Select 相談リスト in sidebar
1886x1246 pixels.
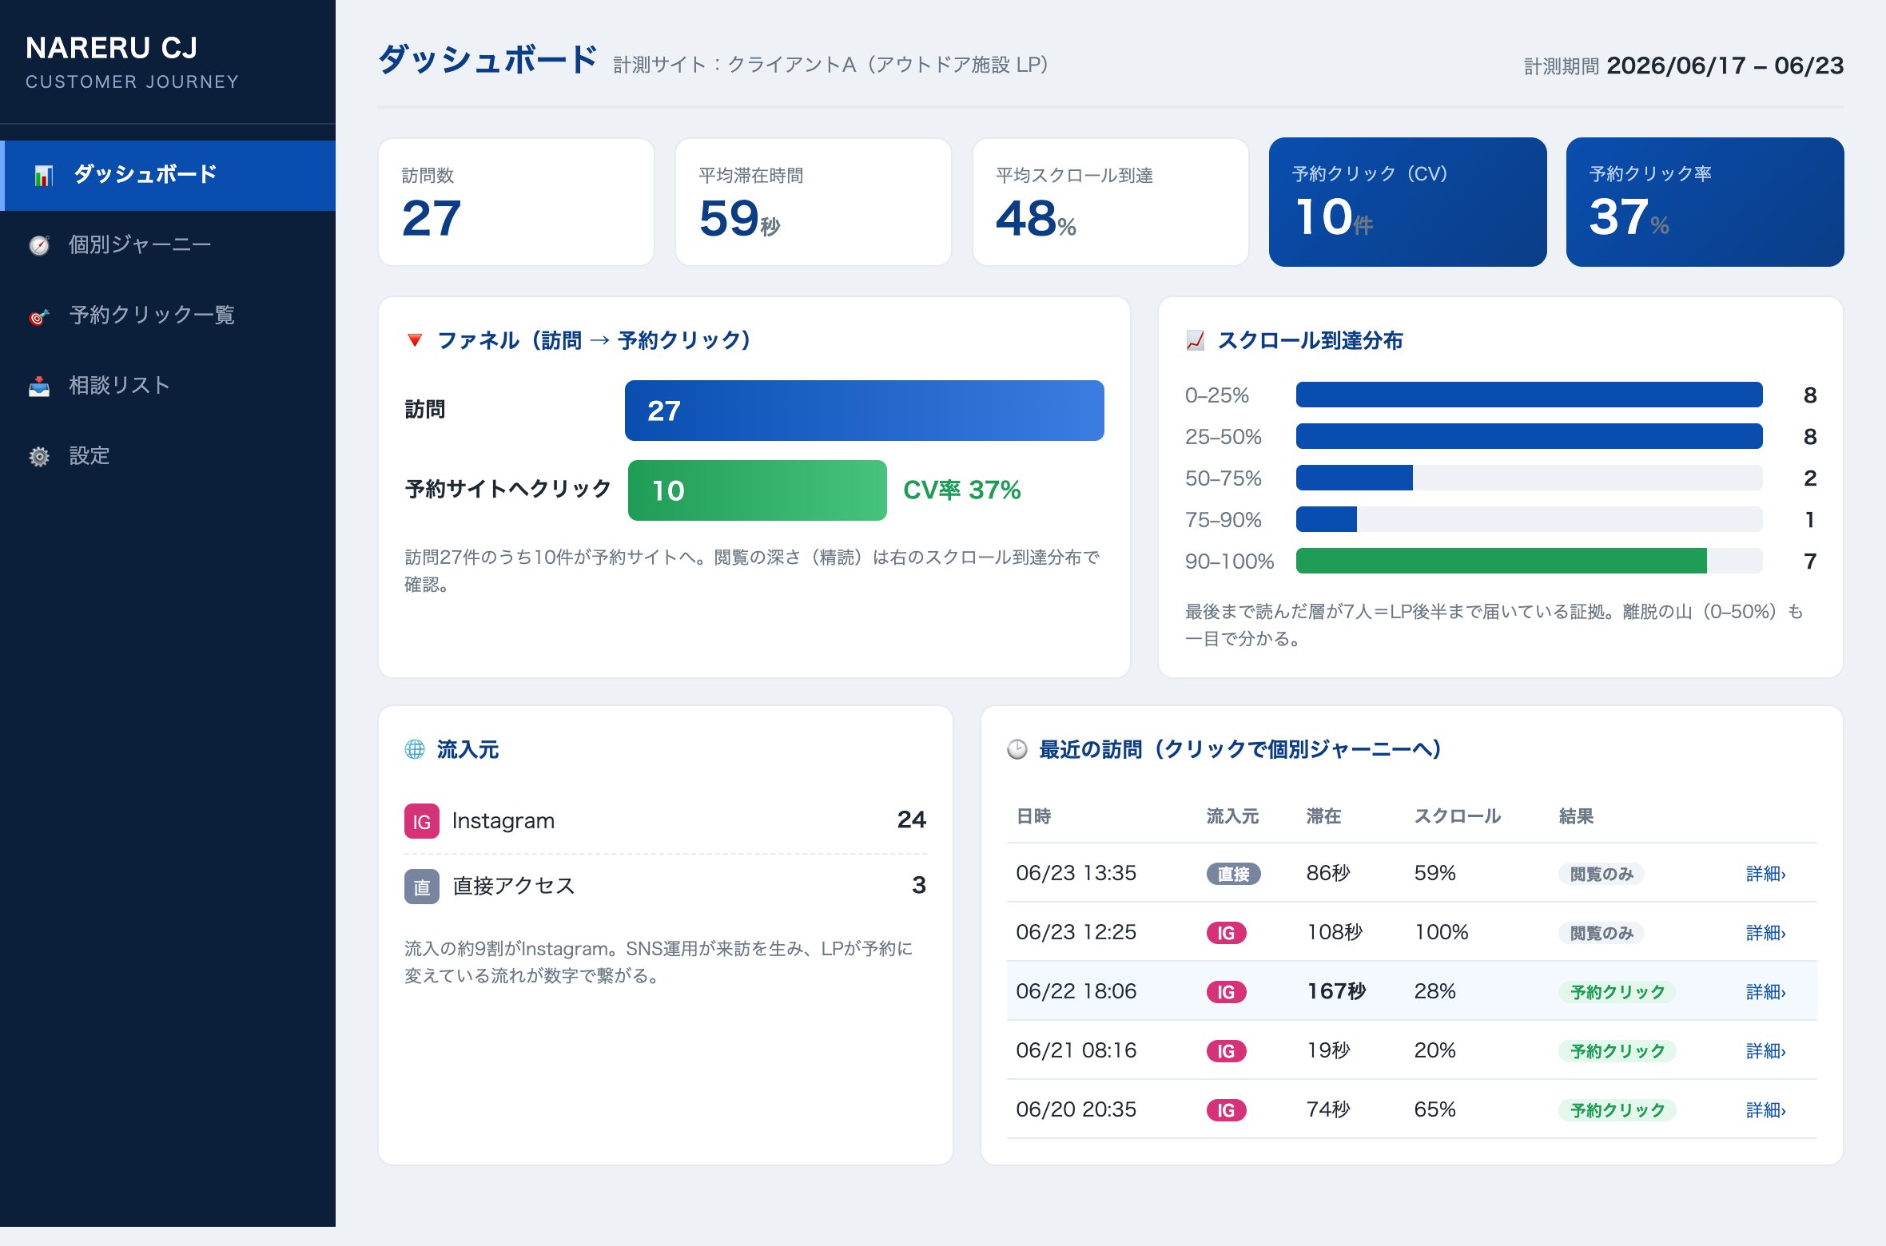168,386
